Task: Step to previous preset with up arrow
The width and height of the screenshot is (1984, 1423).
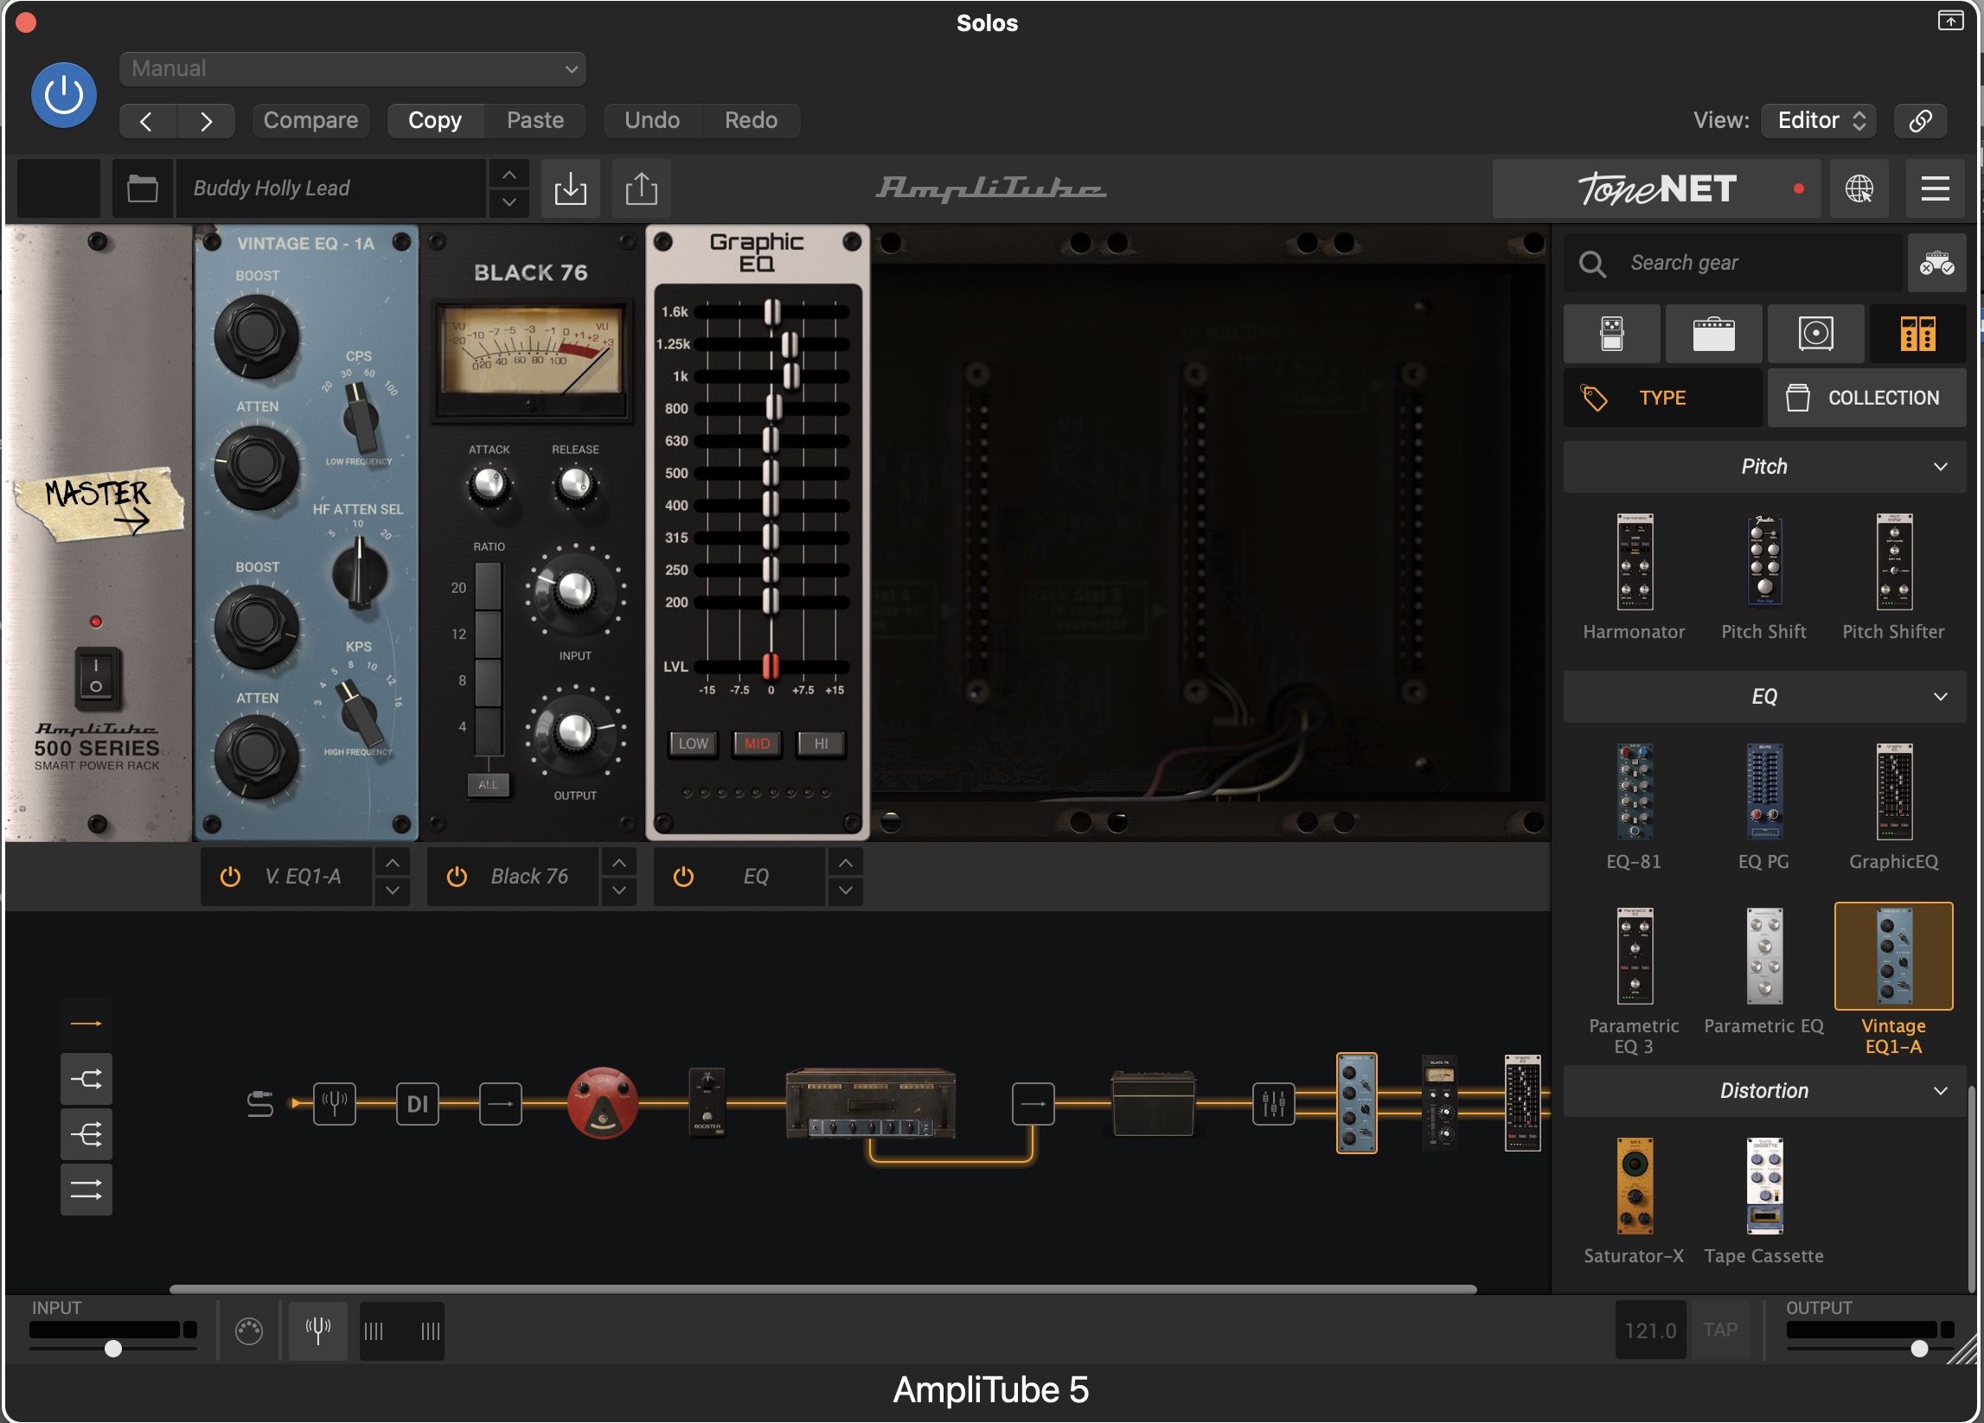Action: pos(509,175)
